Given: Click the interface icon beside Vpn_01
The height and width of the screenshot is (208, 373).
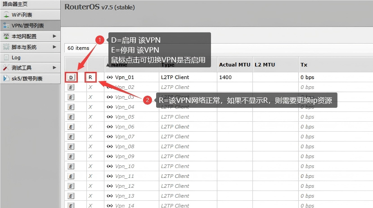Looking at the screenshot, I should [x=110, y=77].
